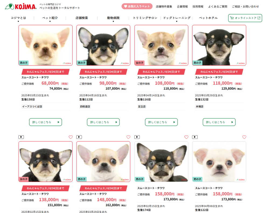Open photo of 108,000円 female chihuahua
The image size is (276, 213).
(161, 45)
